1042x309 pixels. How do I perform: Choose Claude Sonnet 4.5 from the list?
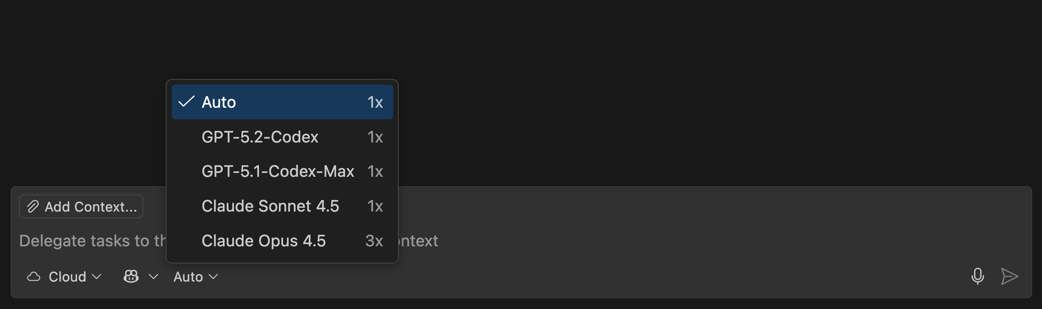(271, 206)
